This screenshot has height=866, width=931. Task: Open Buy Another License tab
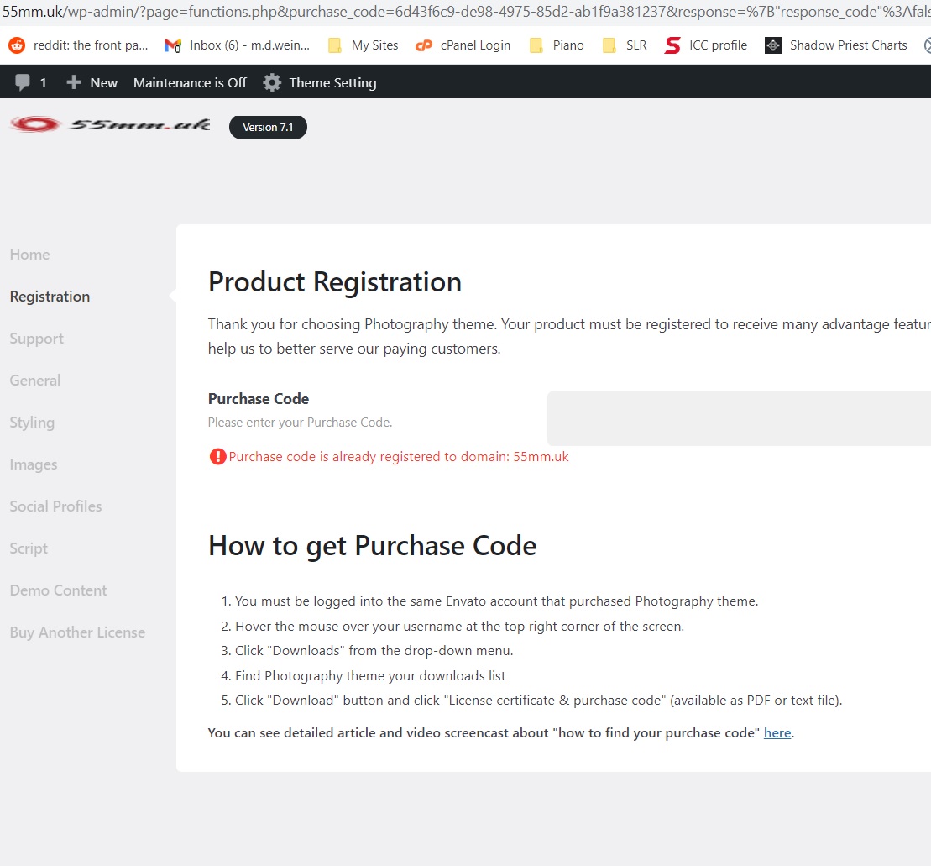click(x=77, y=632)
